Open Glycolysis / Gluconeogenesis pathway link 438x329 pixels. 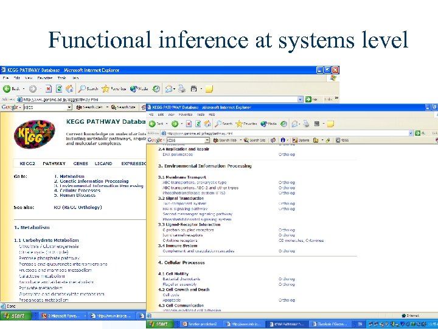click(49, 246)
